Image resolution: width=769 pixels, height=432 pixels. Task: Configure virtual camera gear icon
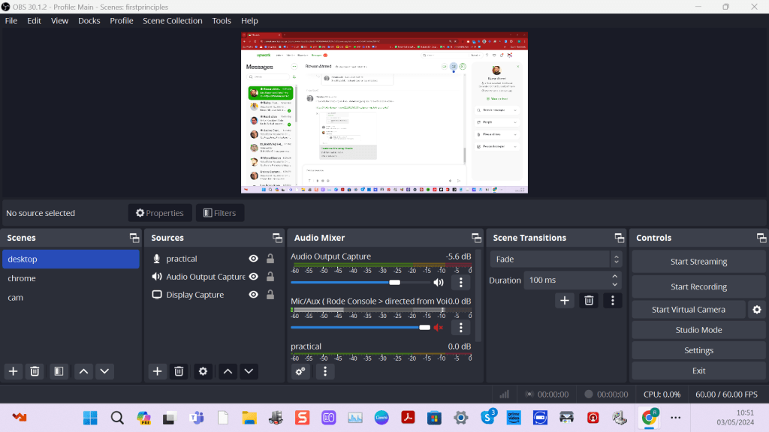[757, 310]
